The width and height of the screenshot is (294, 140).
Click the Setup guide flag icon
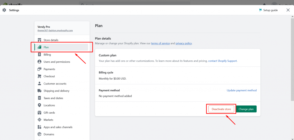(260, 10)
